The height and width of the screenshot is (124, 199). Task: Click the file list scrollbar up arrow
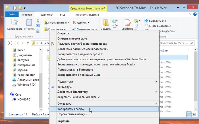[x=196, y=50]
